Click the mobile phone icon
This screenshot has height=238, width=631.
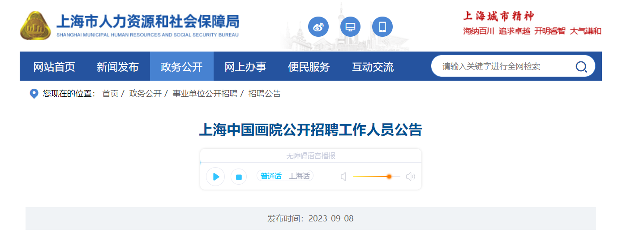coord(382,27)
